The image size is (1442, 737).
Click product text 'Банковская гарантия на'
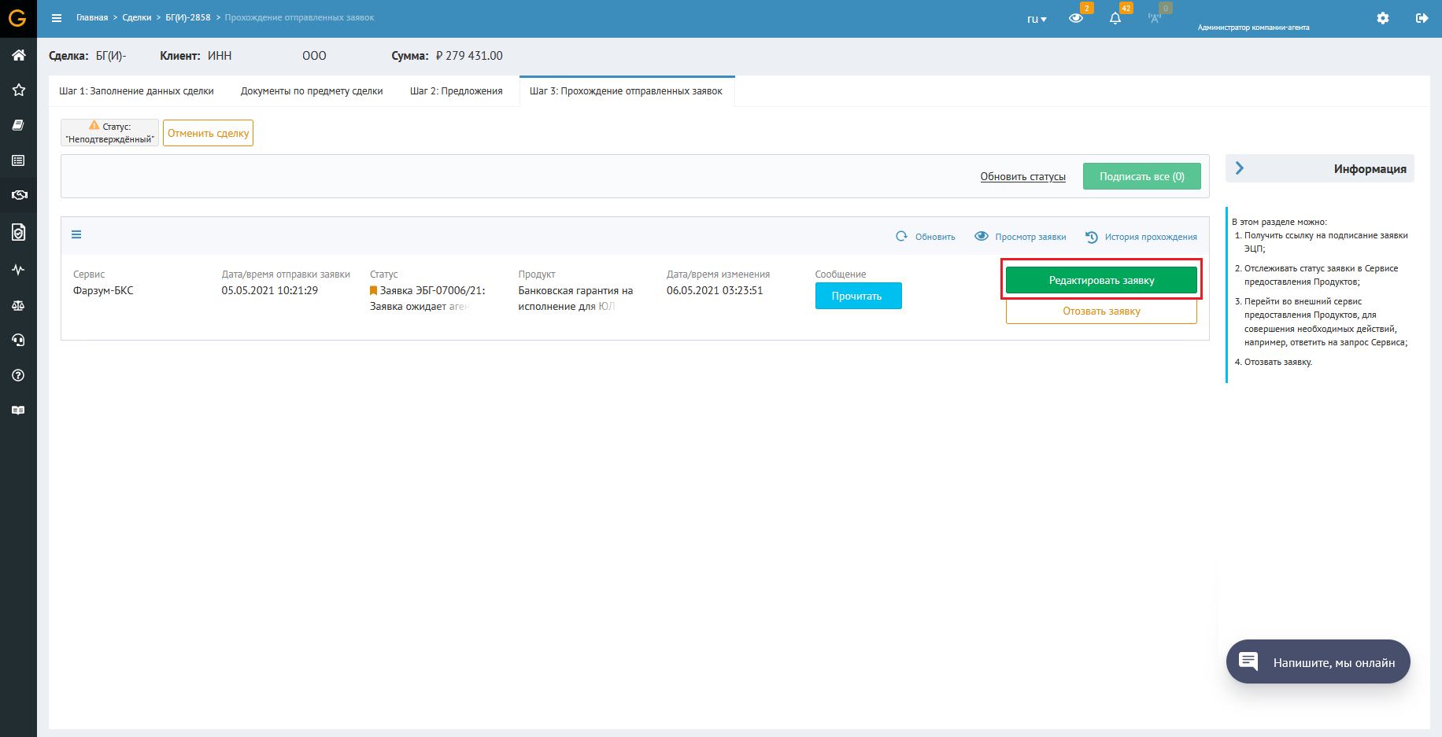click(x=575, y=291)
